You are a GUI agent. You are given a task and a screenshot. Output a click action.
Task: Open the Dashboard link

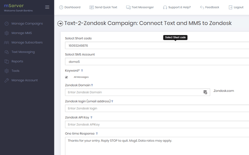pos(69,7)
